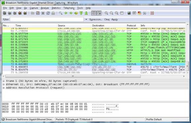The height and width of the screenshot is (123, 191).
Task: Toggle packet list colorize button
Action: pos(94,13)
